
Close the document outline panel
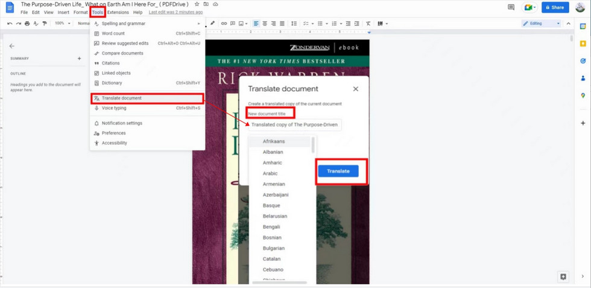11,46
